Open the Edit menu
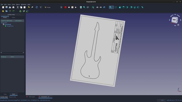Image resolution: width=182 pixels, height=102 pixels. click(5, 5)
